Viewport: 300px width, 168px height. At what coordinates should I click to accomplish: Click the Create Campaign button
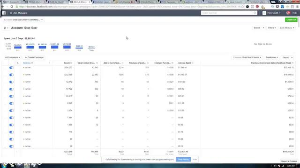(34, 57)
